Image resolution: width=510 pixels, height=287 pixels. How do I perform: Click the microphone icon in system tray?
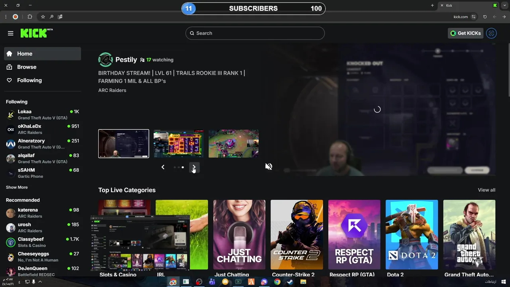point(33,282)
